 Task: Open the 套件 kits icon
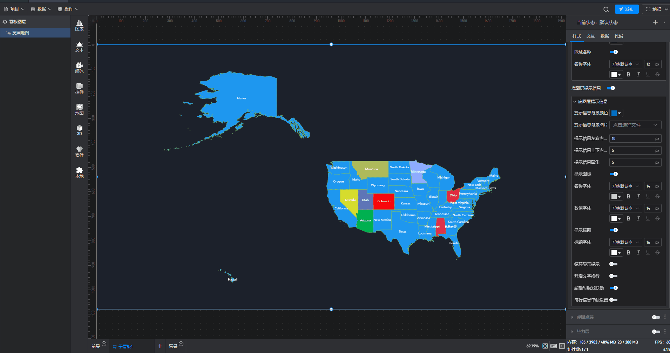coord(80,151)
